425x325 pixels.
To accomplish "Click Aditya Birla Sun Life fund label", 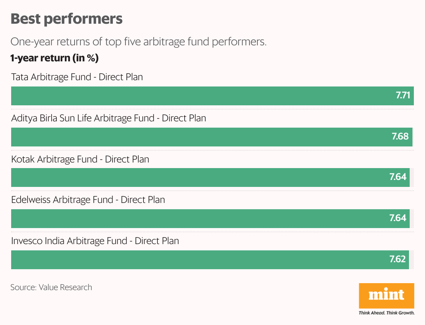I will (109, 118).
